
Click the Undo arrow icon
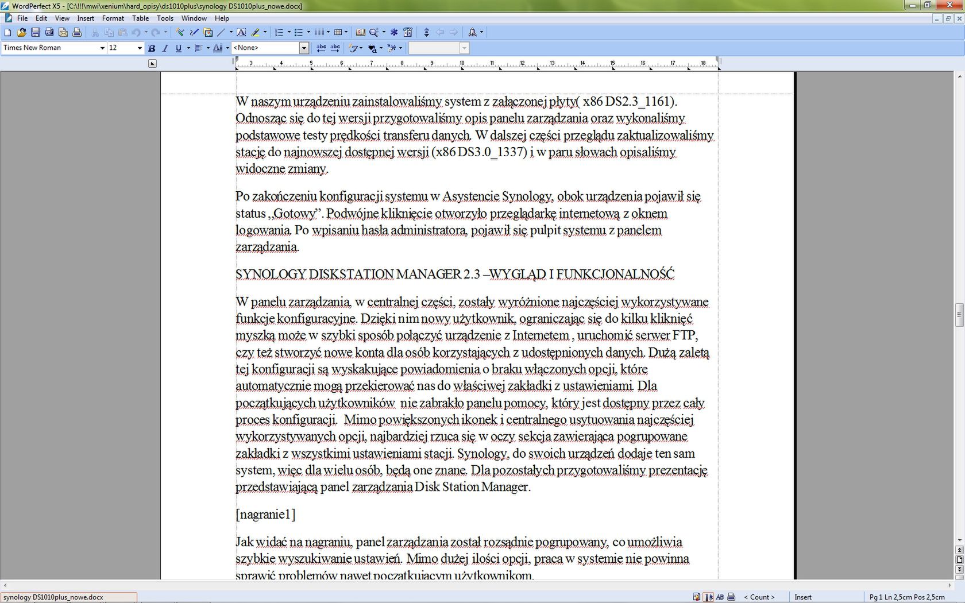[136, 33]
